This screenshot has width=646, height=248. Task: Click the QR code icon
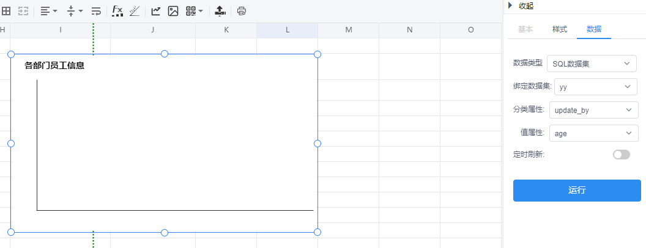(x=191, y=11)
